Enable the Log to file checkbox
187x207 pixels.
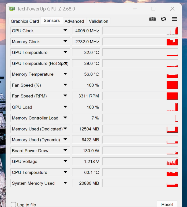tap(13, 205)
